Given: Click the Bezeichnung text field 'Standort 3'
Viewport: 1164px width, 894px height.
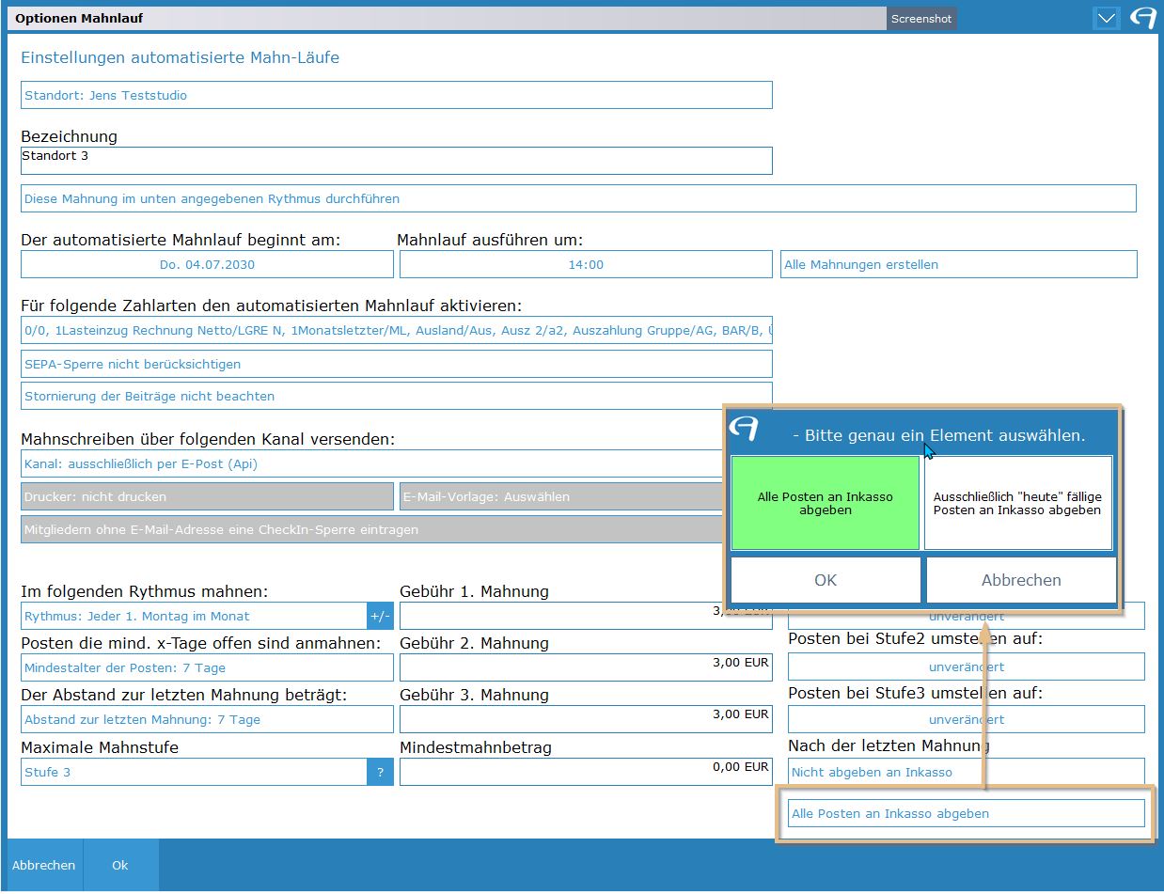Looking at the screenshot, I should click(396, 161).
